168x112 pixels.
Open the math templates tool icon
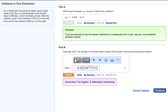(x=78, y=60)
